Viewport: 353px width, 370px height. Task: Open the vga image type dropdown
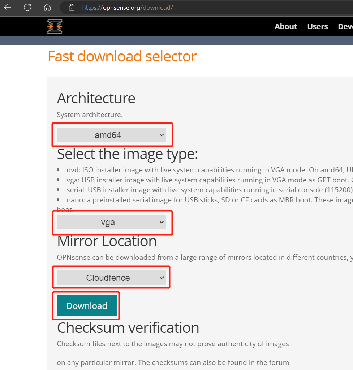(111, 222)
